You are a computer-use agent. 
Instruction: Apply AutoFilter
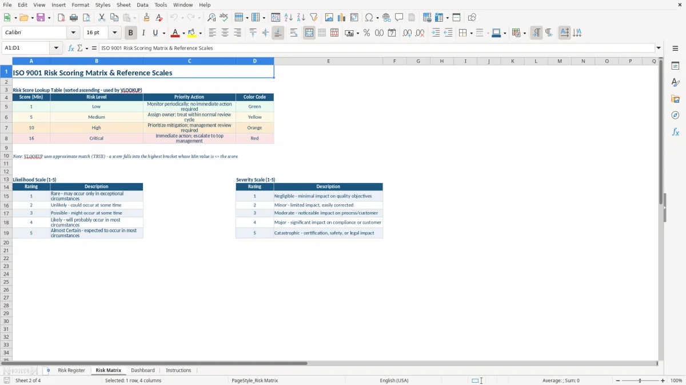pyautogui.click(x=314, y=18)
